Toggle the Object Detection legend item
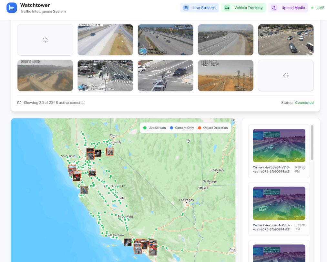The image size is (327, 262). [213, 128]
